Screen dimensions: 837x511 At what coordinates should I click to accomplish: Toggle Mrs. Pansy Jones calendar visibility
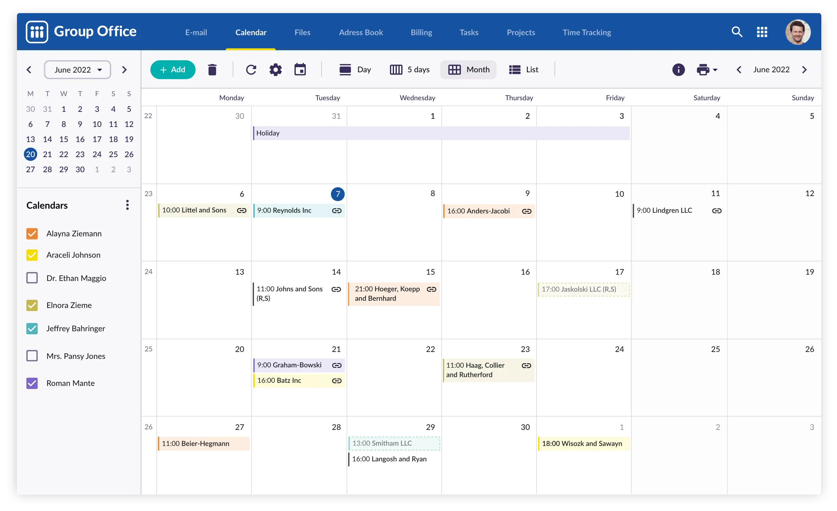click(x=32, y=355)
